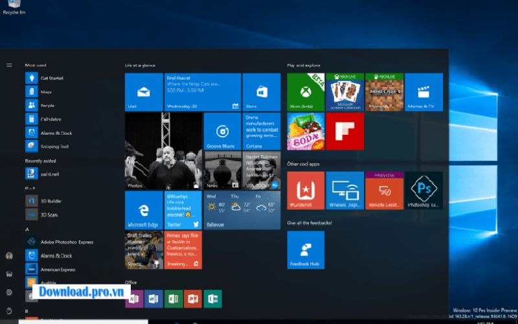Open the Groove Music tile
Viewport: 518px width, 324px height.
(222, 132)
